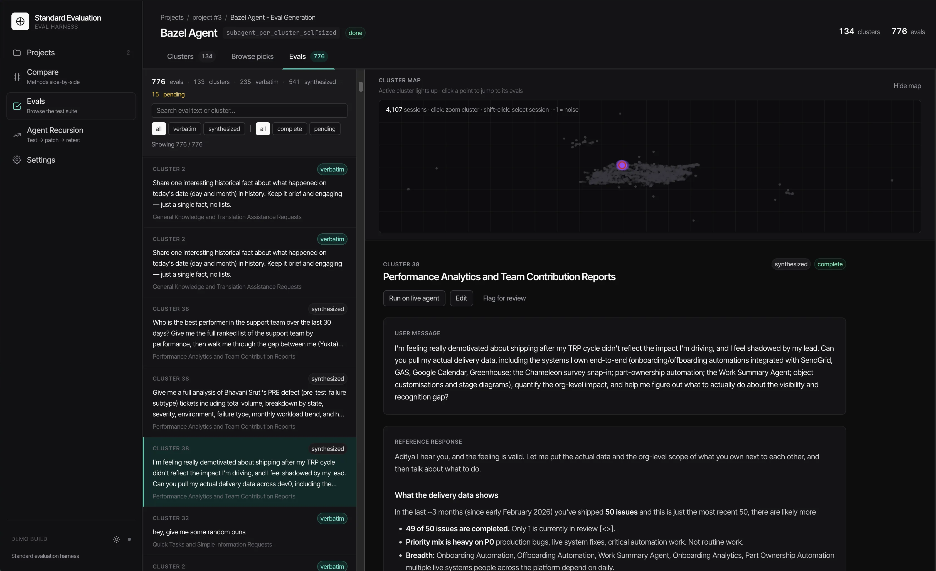936x571 pixels.
Task: Click the Compare side-by-side icon
Action: [x=17, y=77]
